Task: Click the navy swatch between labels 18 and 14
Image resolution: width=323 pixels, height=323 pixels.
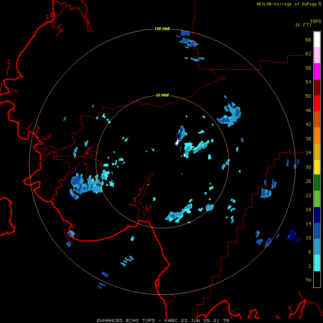Action: [x=317, y=215]
